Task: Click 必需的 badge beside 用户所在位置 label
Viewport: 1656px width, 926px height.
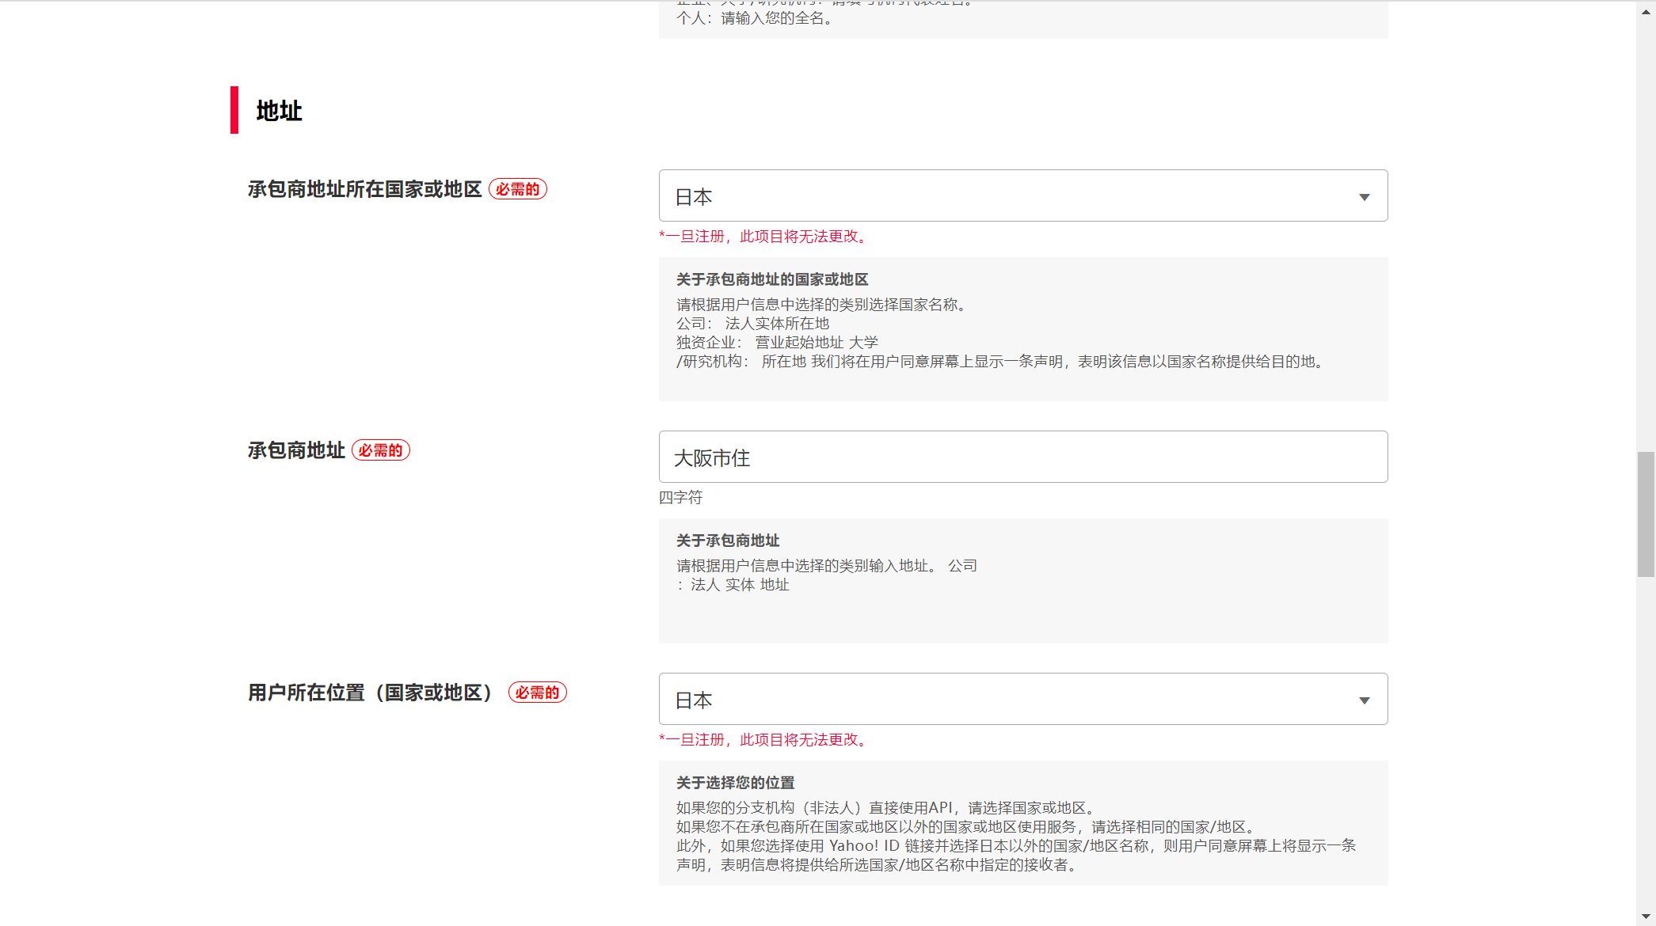Action: [538, 693]
